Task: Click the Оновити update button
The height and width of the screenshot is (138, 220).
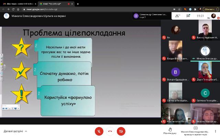Action: pyautogui.click(x=209, y=9)
